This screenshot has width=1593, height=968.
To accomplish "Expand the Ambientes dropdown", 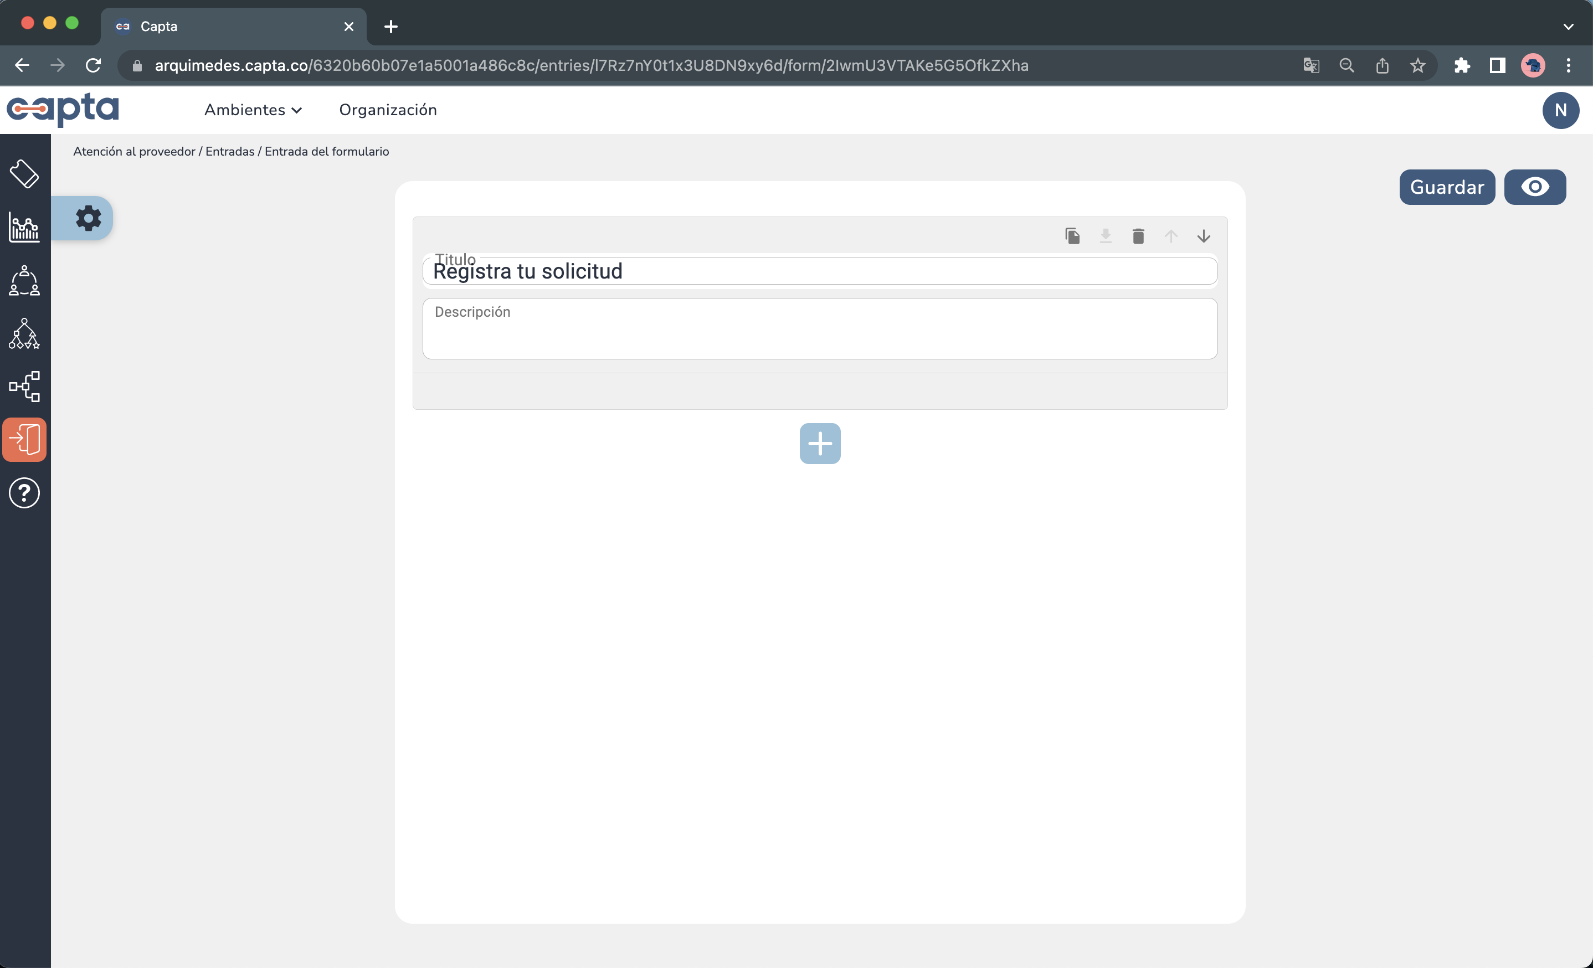I will [x=253, y=110].
